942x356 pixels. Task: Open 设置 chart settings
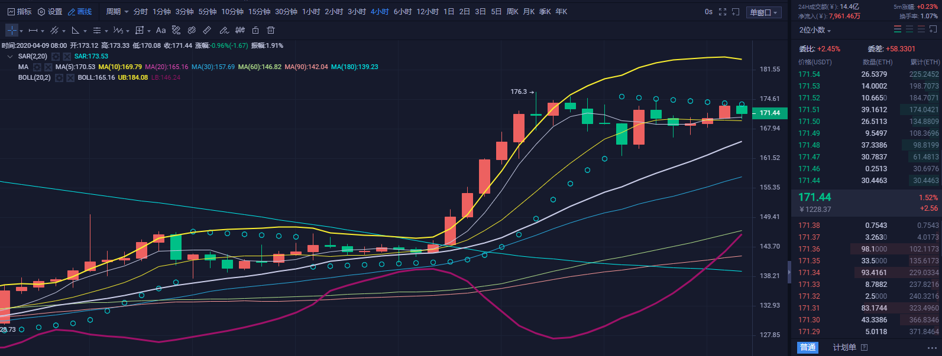[50, 12]
